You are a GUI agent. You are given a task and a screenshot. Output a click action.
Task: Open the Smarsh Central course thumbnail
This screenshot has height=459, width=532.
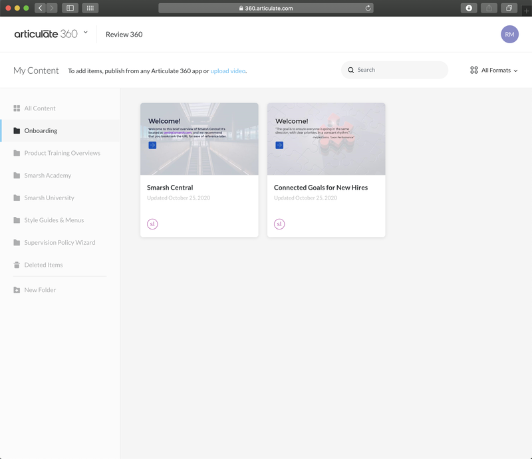pyautogui.click(x=199, y=139)
